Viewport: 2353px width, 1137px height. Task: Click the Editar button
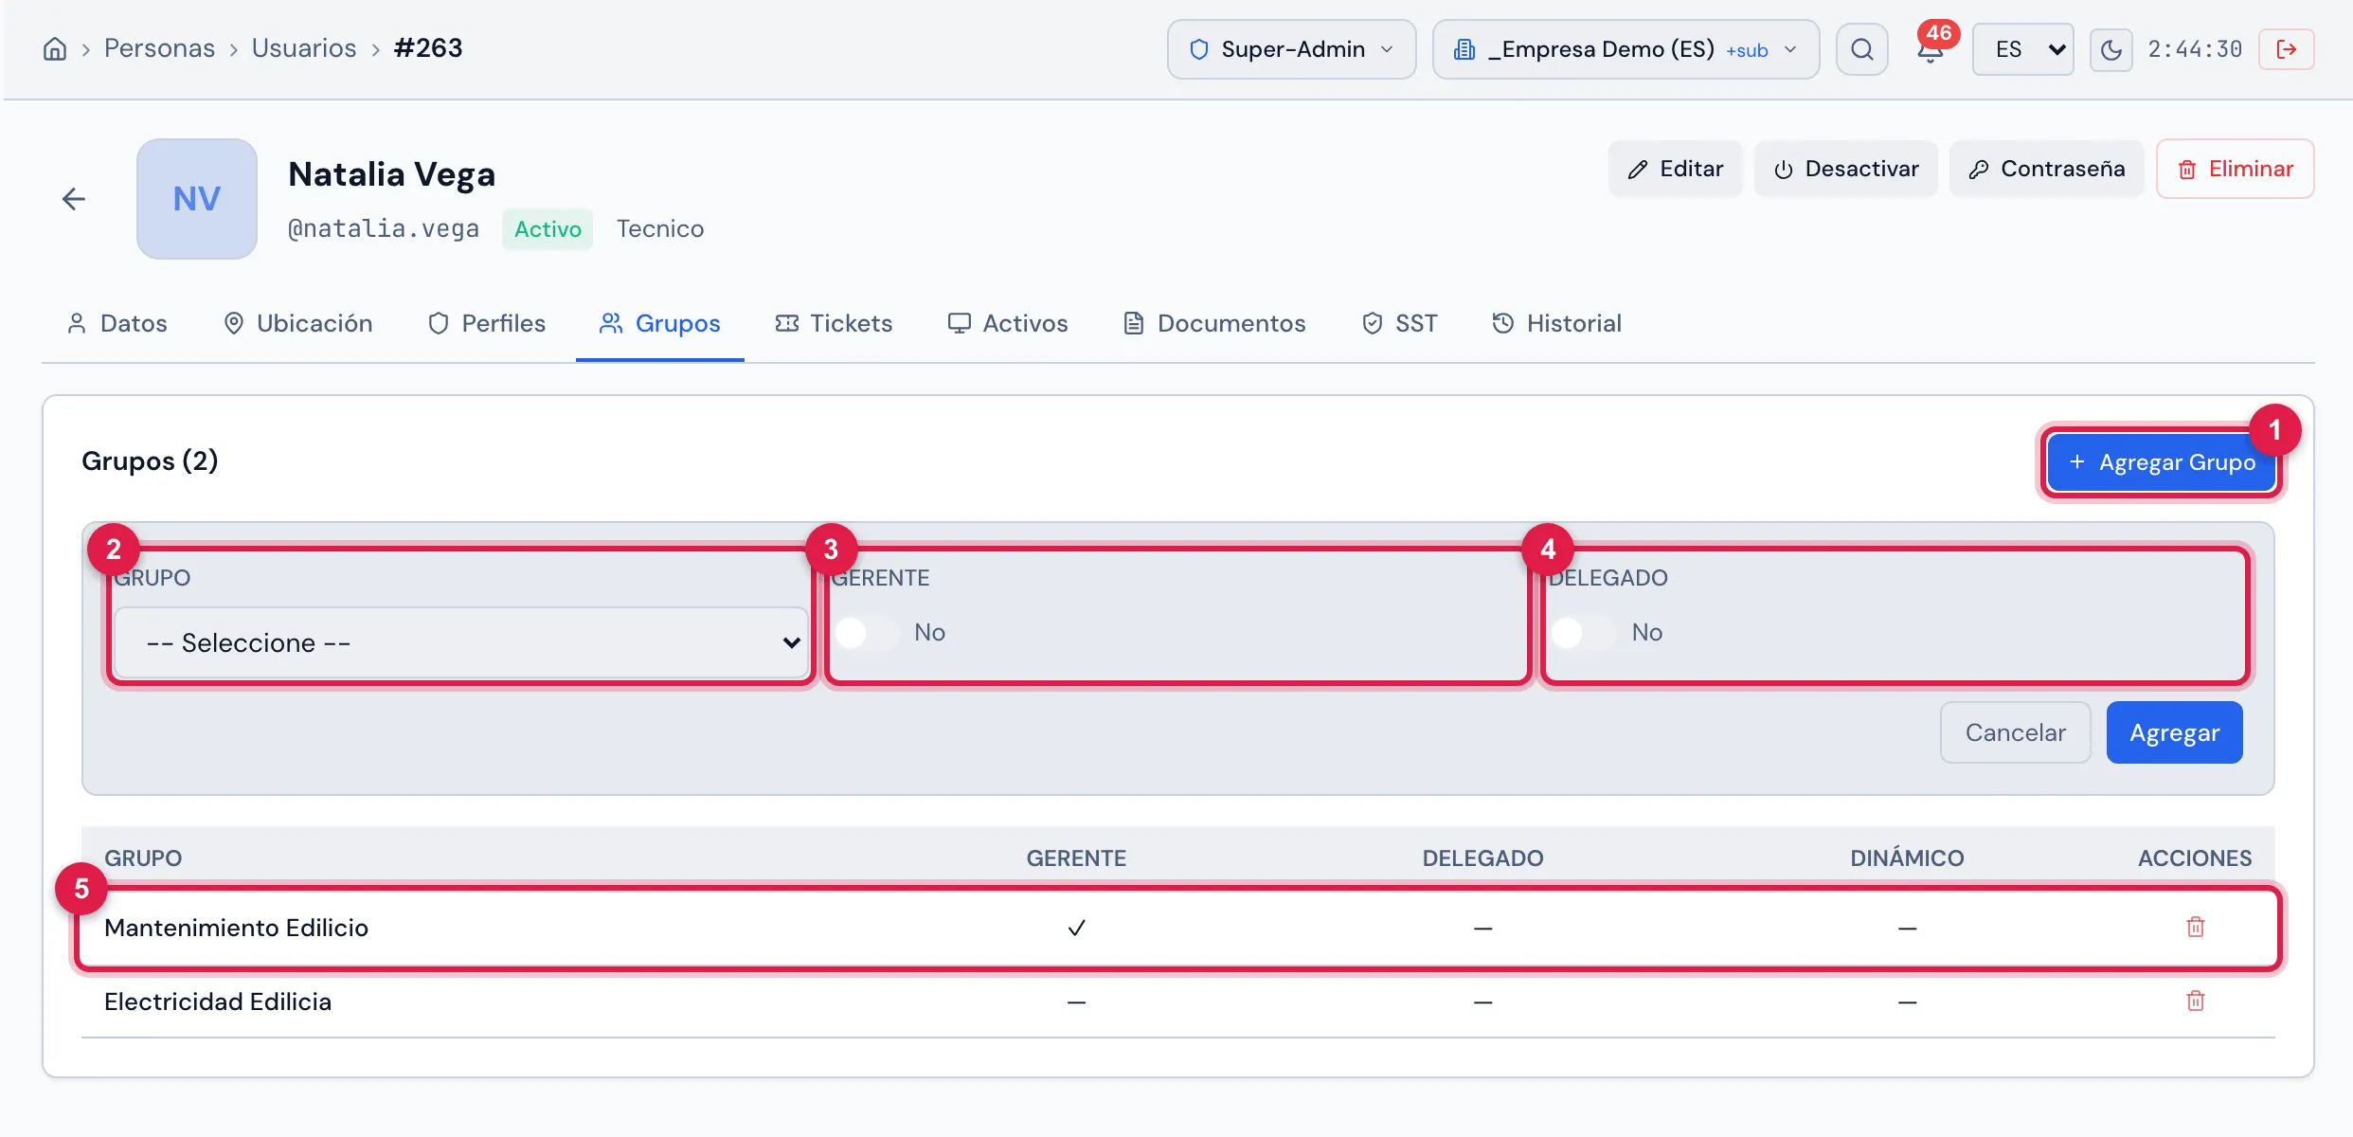tap(1675, 169)
